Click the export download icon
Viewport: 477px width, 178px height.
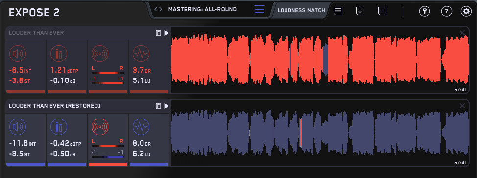pyautogui.click(x=360, y=11)
